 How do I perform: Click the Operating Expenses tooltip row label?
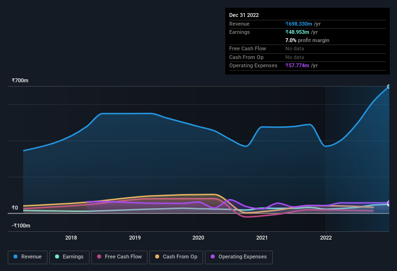pyautogui.click(x=253, y=65)
